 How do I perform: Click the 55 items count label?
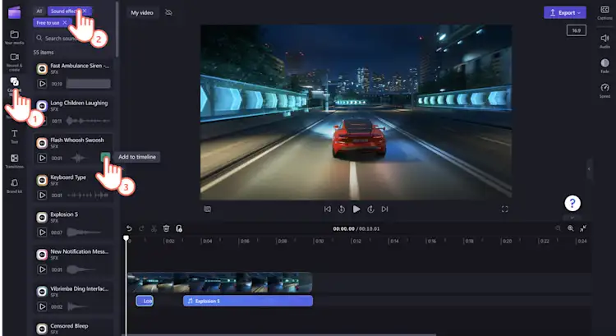pos(44,53)
